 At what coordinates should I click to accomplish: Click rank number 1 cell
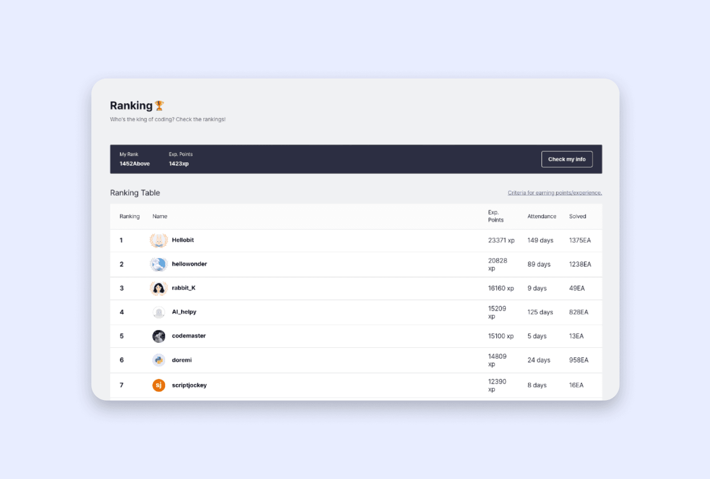click(121, 240)
